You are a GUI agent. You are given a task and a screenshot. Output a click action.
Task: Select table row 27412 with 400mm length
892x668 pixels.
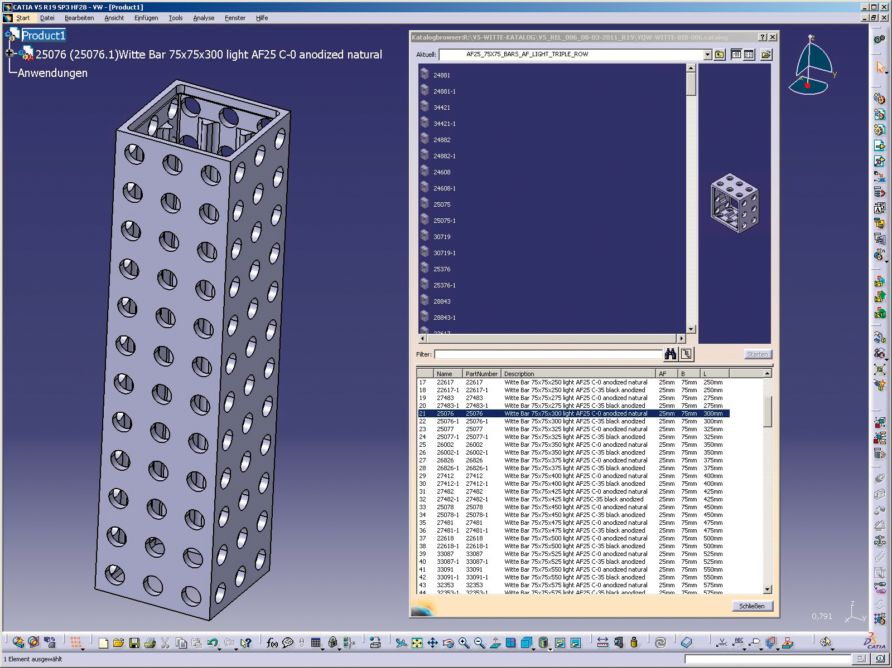(573, 476)
